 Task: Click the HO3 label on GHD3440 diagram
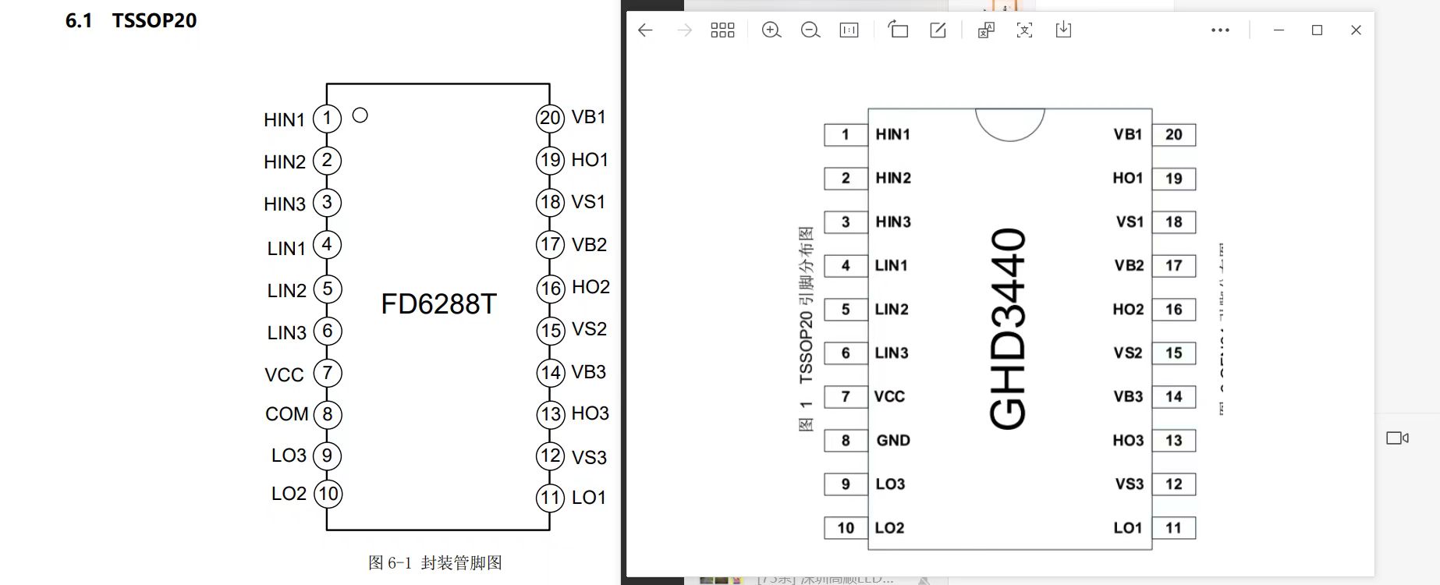click(x=1128, y=441)
